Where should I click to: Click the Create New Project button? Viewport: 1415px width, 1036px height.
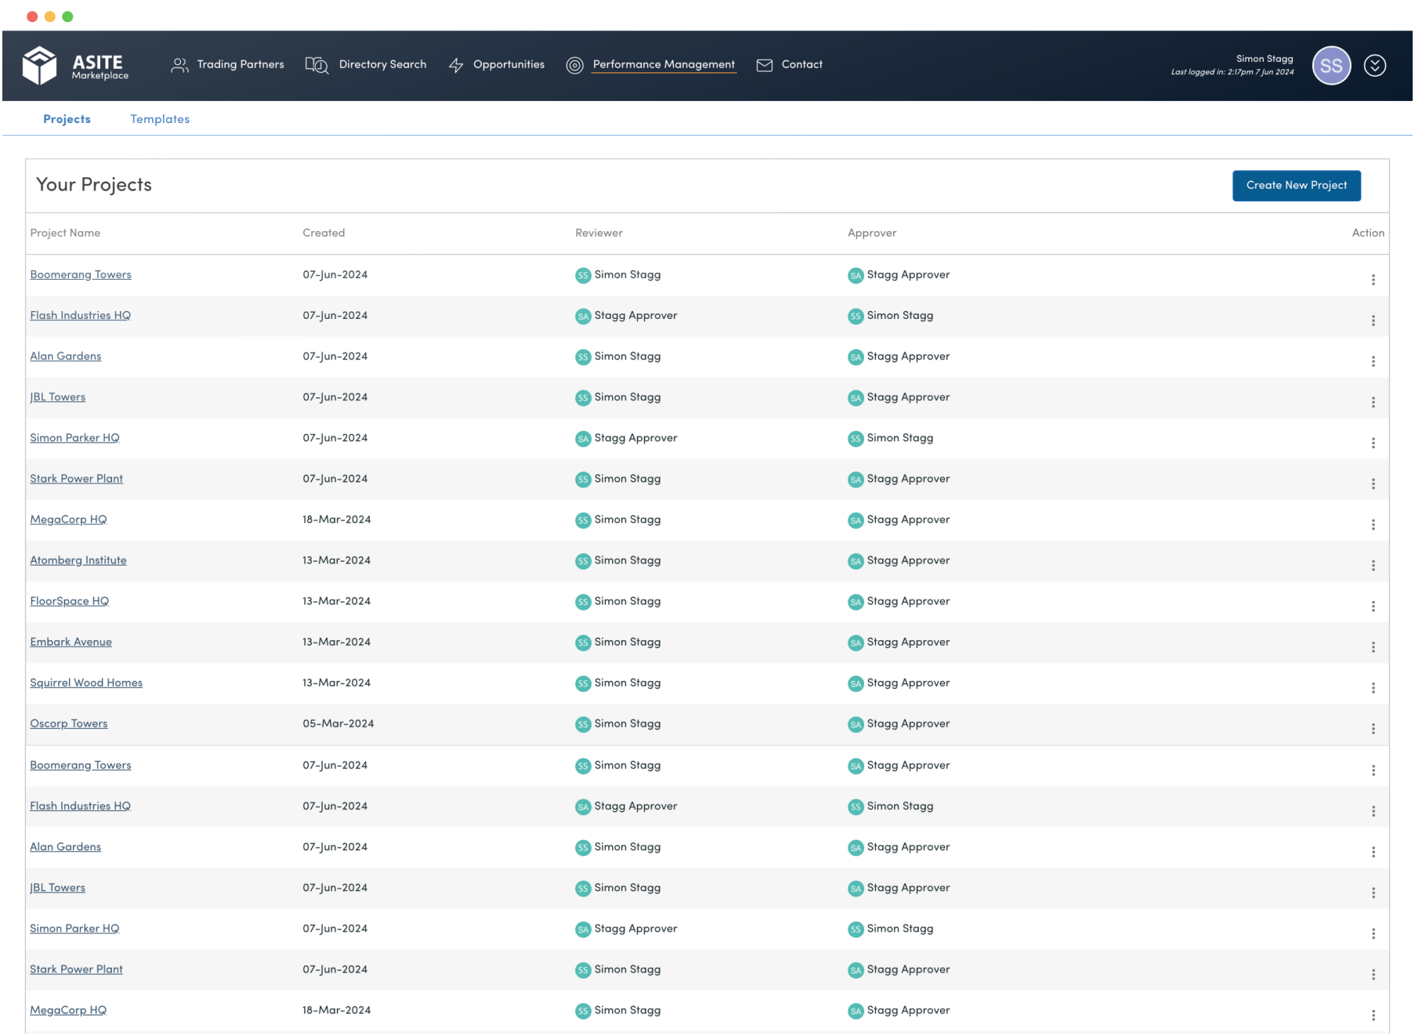(x=1296, y=186)
